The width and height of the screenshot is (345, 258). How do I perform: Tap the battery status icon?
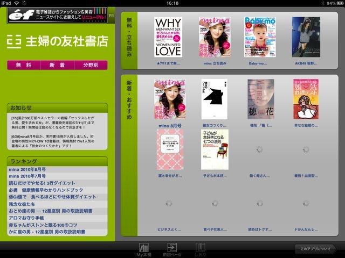(x=340, y=3)
